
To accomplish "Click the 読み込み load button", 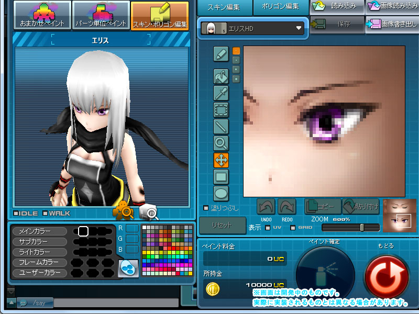I will pos(337,6).
